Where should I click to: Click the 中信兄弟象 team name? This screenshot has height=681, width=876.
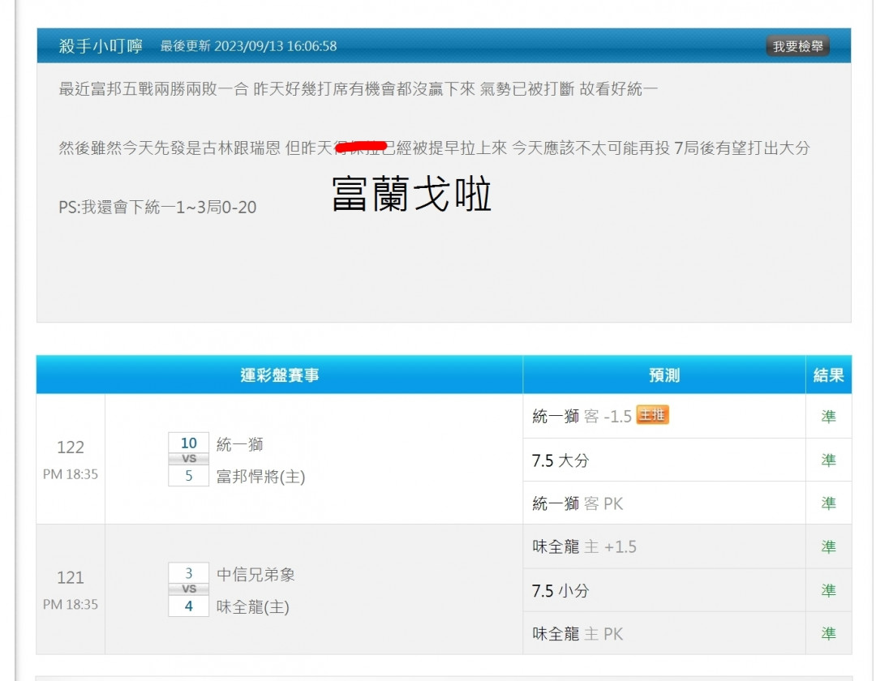point(255,574)
